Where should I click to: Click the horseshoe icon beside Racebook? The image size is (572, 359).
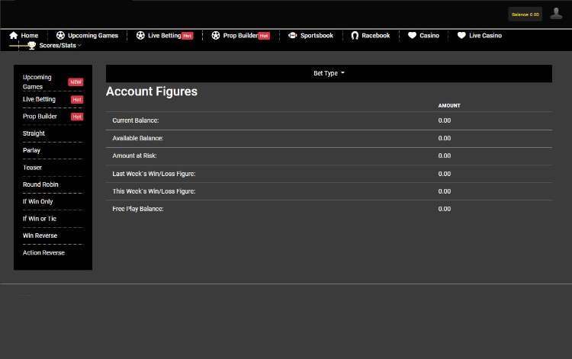[355, 36]
